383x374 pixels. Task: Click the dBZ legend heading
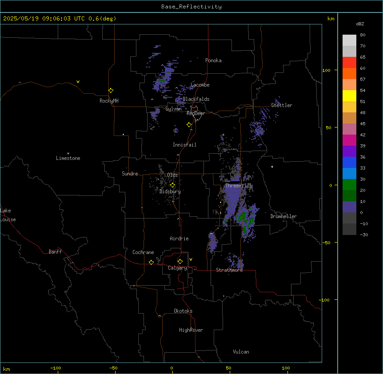point(360,24)
